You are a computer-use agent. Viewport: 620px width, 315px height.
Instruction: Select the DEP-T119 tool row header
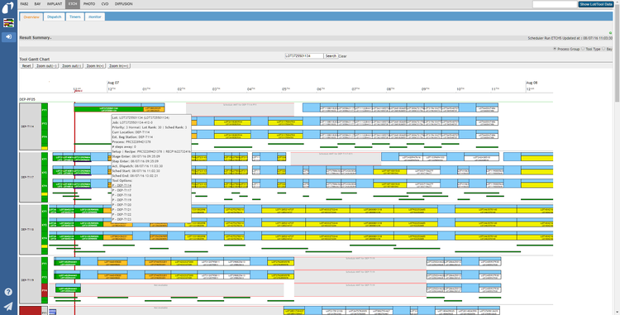coord(31,279)
